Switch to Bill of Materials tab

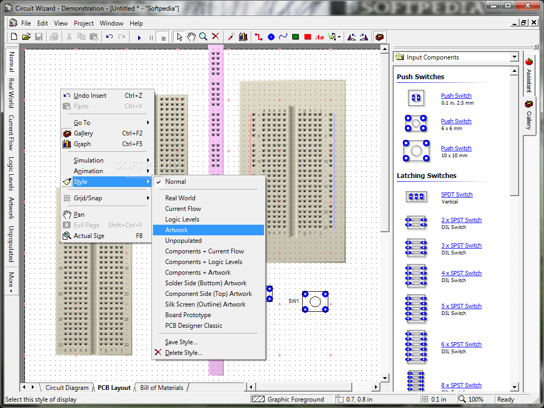[161, 387]
